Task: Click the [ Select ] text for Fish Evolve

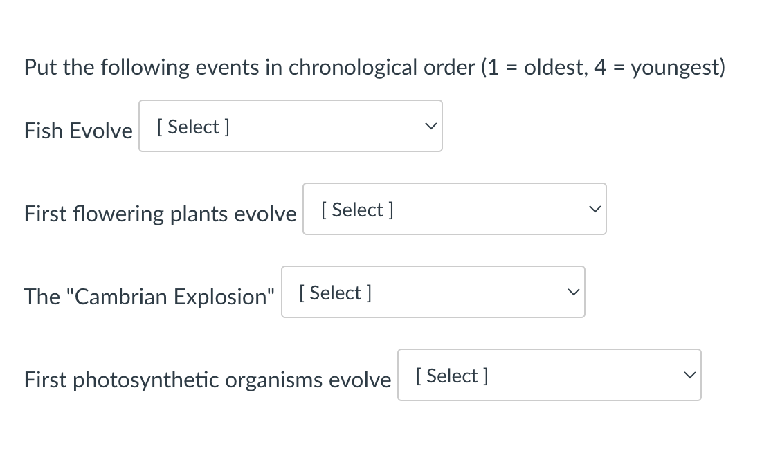Action: 194,127
